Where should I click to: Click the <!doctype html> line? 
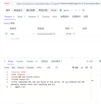tap(19, 72)
